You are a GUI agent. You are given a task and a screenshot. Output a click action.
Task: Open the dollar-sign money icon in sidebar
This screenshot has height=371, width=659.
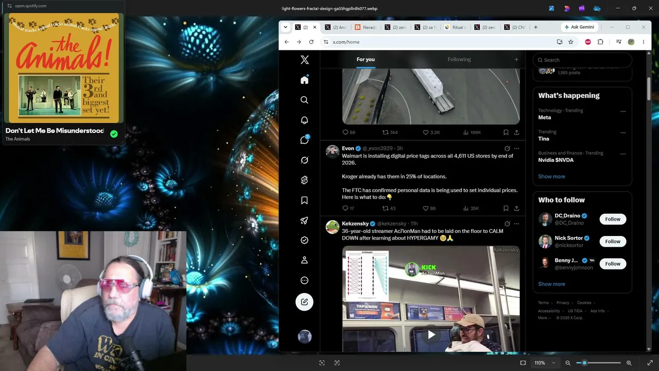(x=305, y=180)
